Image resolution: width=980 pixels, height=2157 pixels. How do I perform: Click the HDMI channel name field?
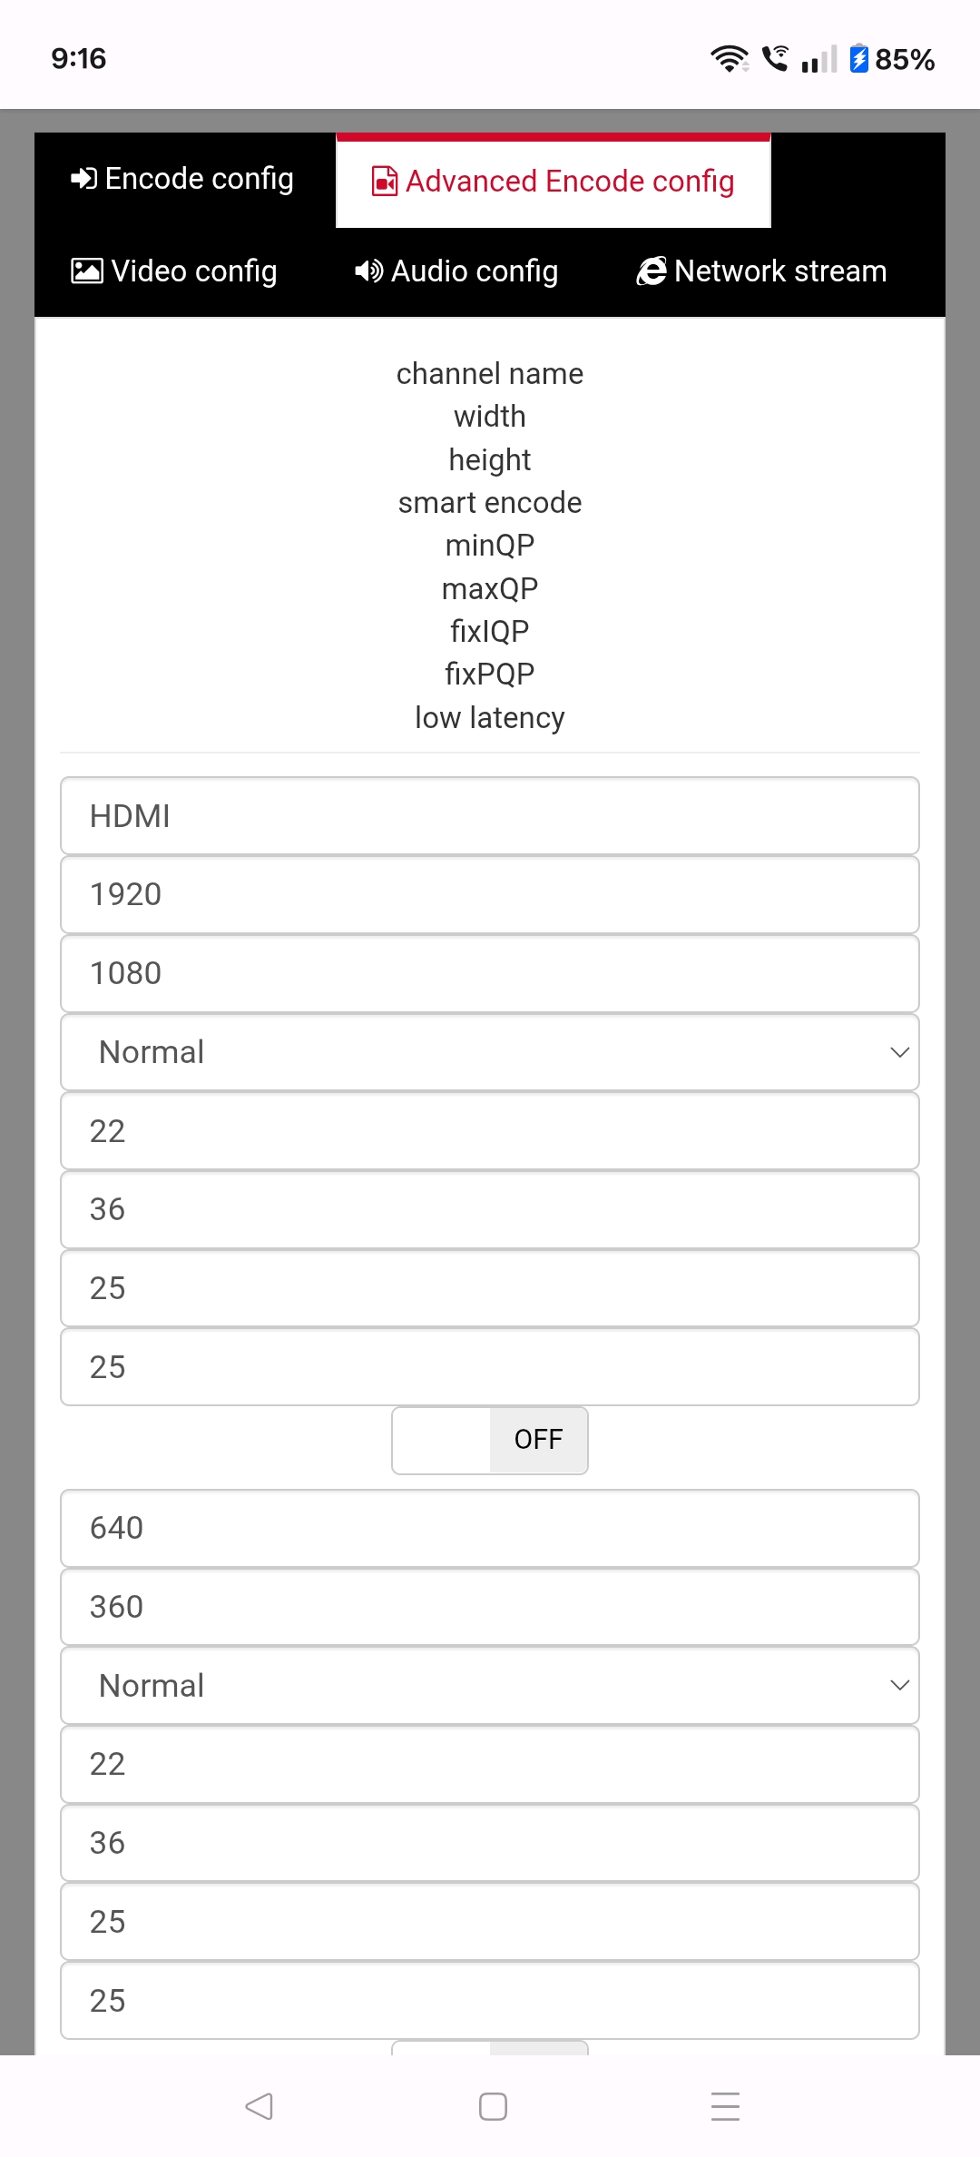(x=490, y=816)
